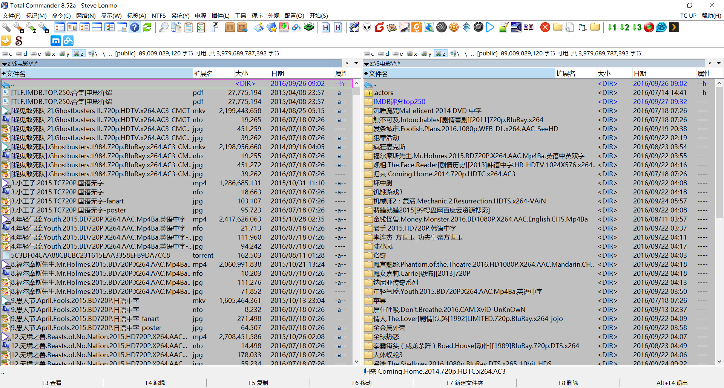Click the left panel path z:\$电影\*.*
This screenshot has height=388, width=724.
point(22,63)
